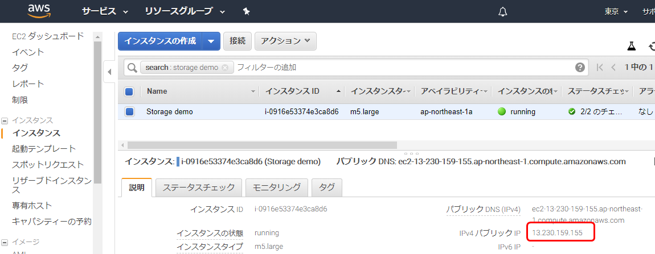Viewport: 655px width, 254px height.
Task: Click the green running status icon
Action: coord(502,112)
